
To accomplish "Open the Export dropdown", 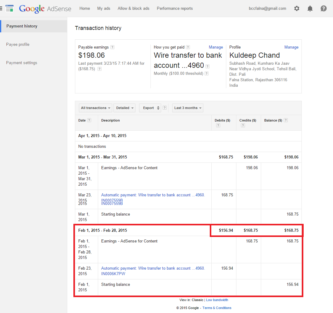I will 150,108.
